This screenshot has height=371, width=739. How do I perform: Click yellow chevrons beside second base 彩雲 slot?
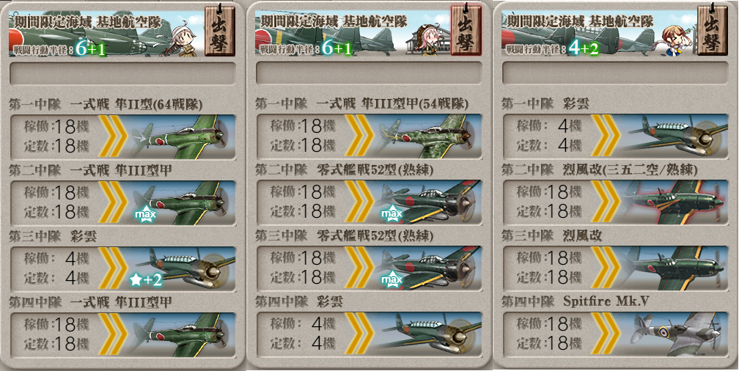[x=360, y=334]
